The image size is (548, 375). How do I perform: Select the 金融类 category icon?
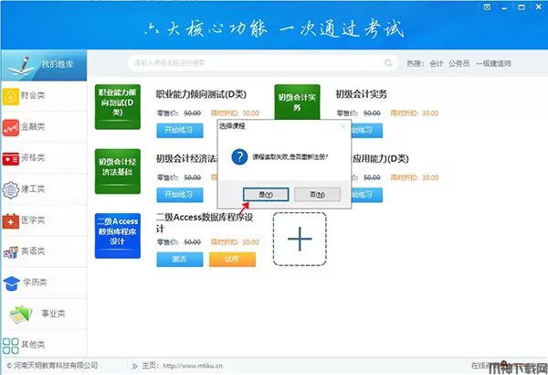click(11, 127)
